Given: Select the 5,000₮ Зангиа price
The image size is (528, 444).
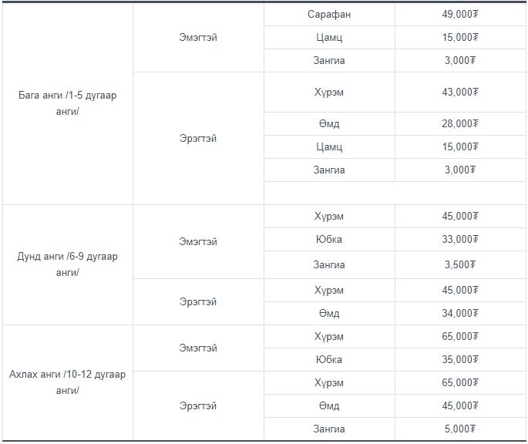Looking at the screenshot, I should (x=460, y=429).
